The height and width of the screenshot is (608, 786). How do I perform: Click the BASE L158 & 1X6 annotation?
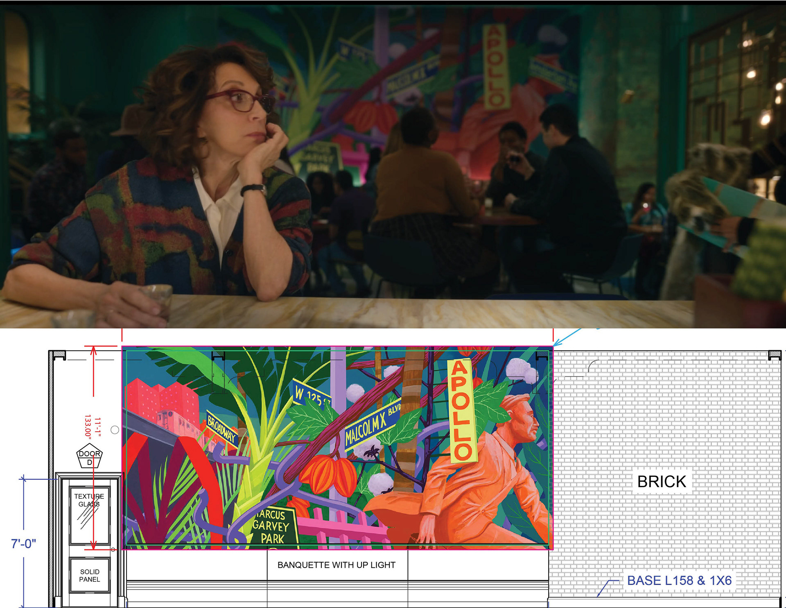(679, 581)
